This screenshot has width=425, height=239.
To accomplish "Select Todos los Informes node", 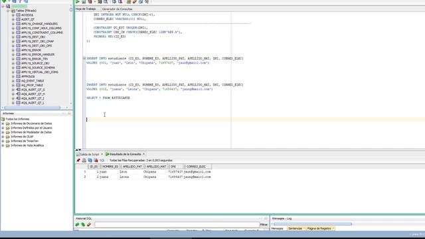I will 17,119.
